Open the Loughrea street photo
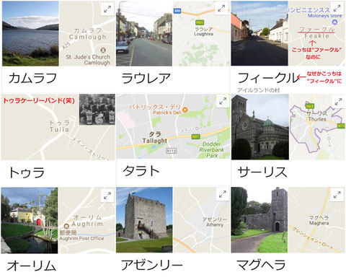 coord(144,33)
